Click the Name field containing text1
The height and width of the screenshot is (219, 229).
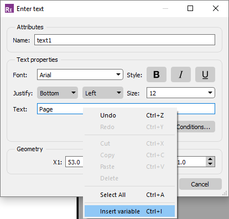124,40
